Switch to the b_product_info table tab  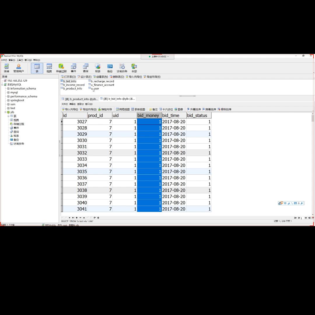[80, 99]
